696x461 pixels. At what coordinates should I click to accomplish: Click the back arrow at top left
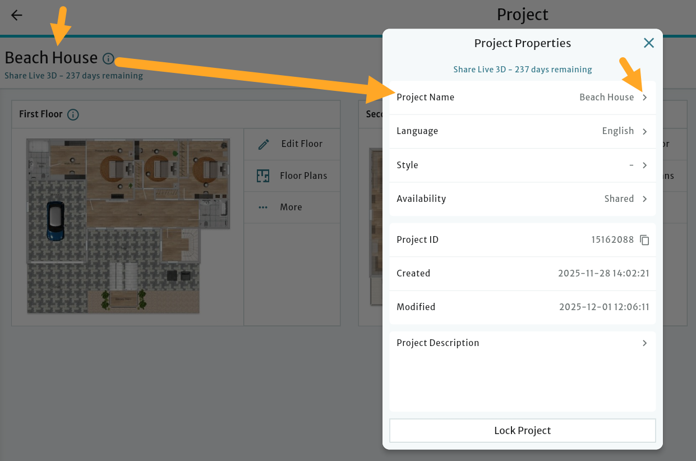coord(16,15)
